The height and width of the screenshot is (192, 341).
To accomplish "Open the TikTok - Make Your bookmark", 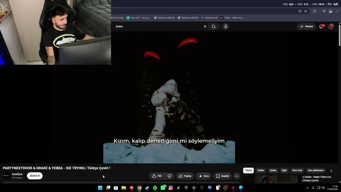I will coord(232,18).
